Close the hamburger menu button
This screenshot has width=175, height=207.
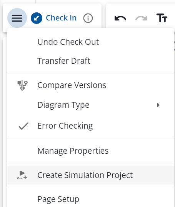(17, 18)
